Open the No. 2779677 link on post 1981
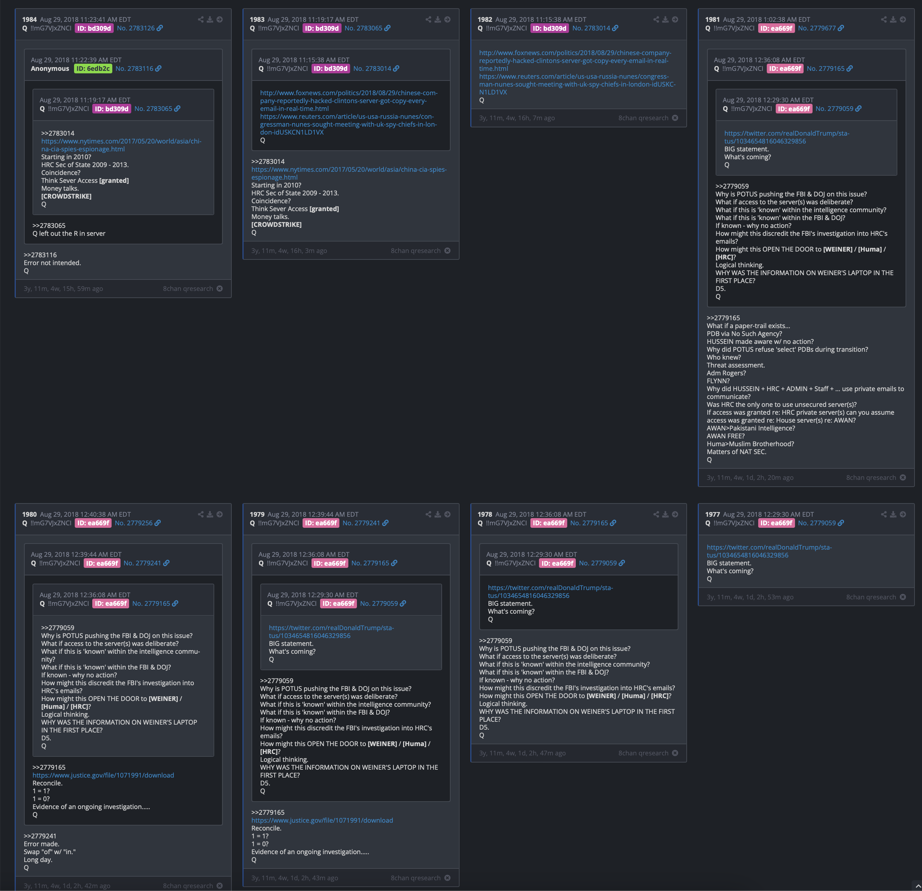The image size is (922, 891). click(x=821, y=28)
